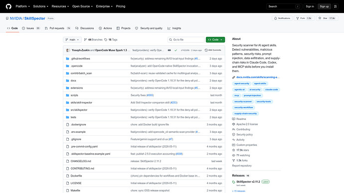This screenshot has height=193, width=344.
Task: Open the contrib/batch_scan folder icon
Action: [x=68, y=73]
